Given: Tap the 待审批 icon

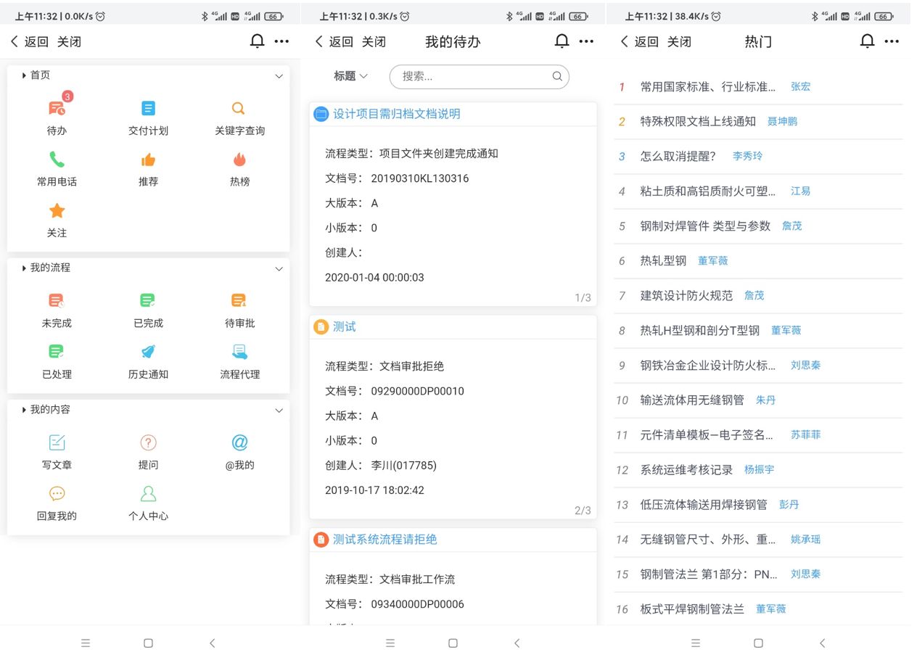Looking at the screenshot, I should tap(239, 302).
